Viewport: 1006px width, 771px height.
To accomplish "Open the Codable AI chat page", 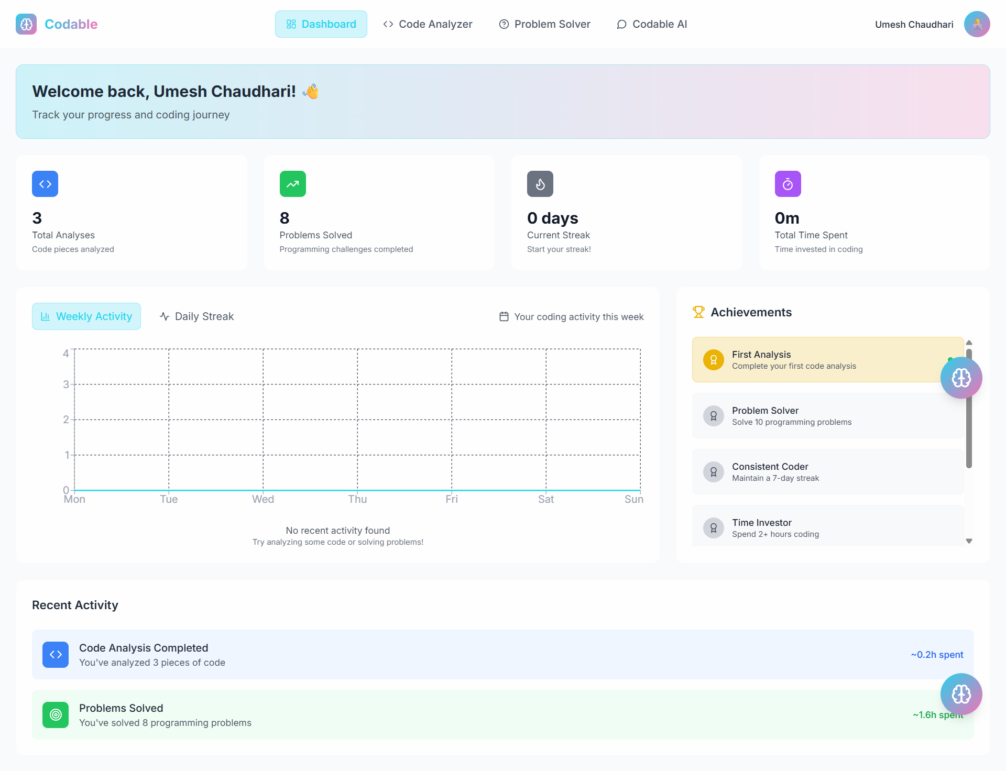I will 652,24.
